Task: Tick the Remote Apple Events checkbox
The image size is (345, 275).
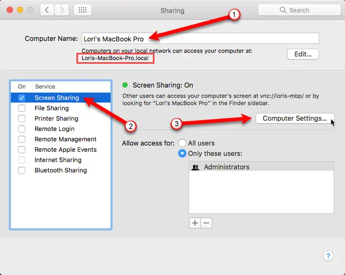Action: (x=22, y=150)
